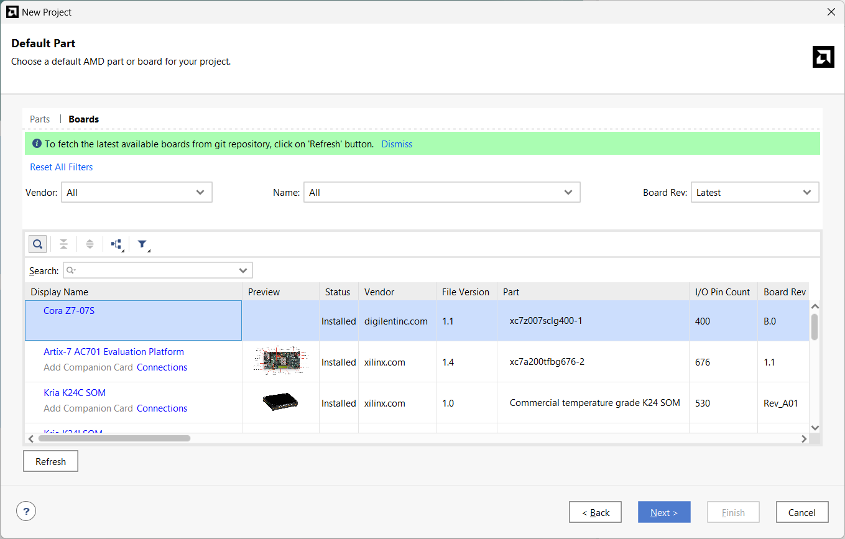This screenshot has width=845, height=539.
Task: Dismiss the git repository notice
Action: pos(397,144)
